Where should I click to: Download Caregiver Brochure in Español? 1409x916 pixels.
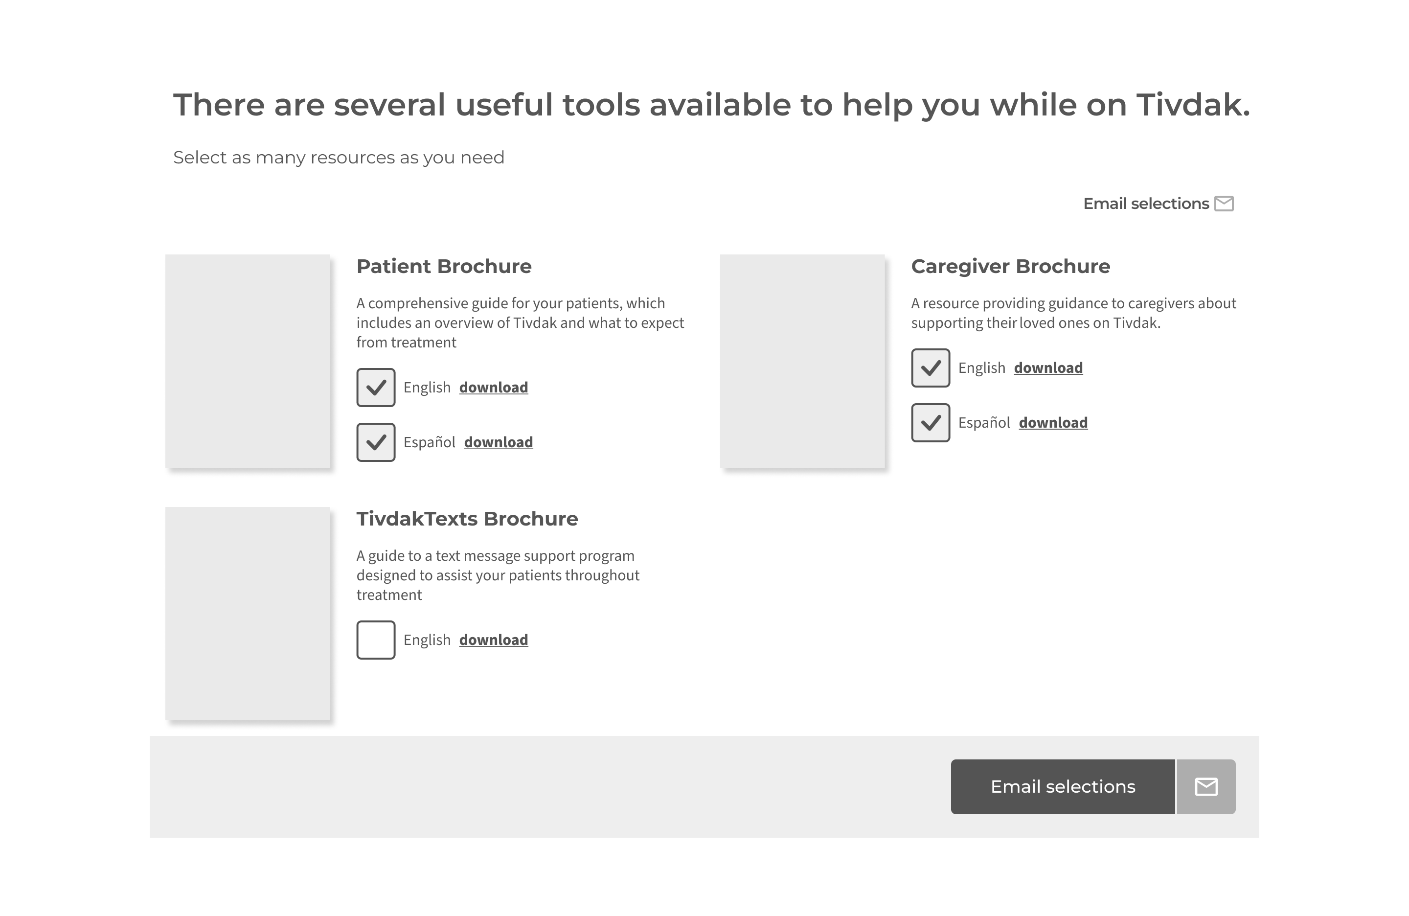[1053, 423]
